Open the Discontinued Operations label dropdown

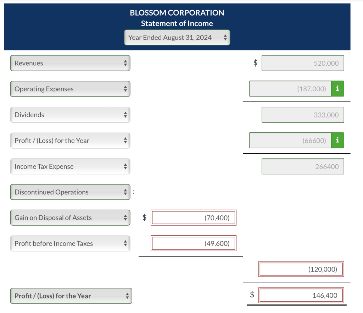pyautogui.click(x=70, y=192)
